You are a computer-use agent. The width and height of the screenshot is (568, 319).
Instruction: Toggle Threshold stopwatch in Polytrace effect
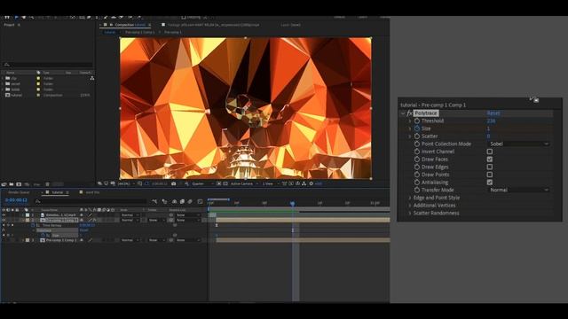pyautogui.click(x=417, y=121)
